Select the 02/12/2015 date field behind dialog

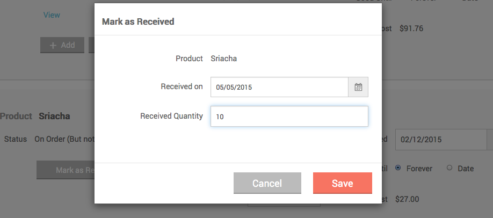441,140
